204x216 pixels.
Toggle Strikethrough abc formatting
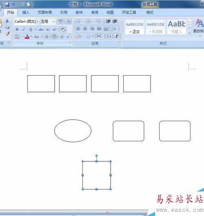(x=41, y=29)
